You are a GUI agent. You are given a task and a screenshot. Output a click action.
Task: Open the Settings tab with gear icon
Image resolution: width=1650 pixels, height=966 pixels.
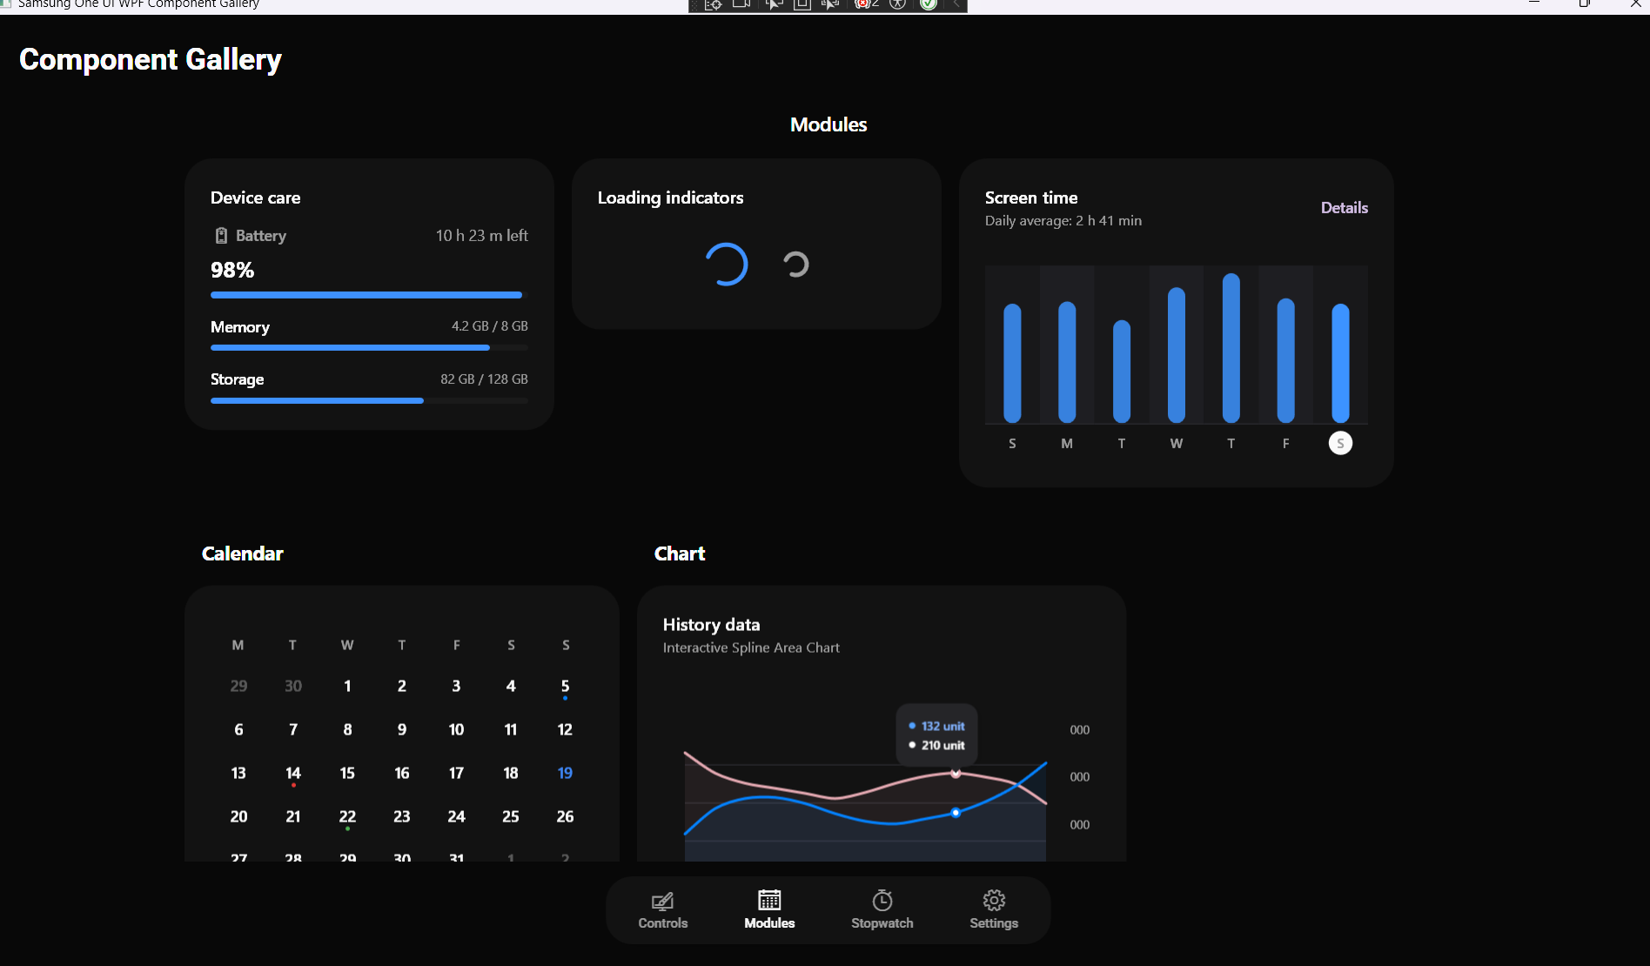[x=994, y=910]
